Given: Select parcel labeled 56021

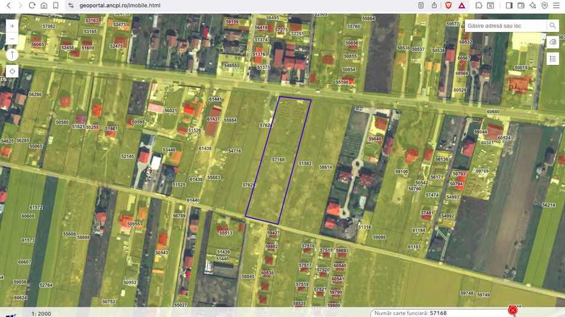Looking at the screenshot, I should 171,111.
